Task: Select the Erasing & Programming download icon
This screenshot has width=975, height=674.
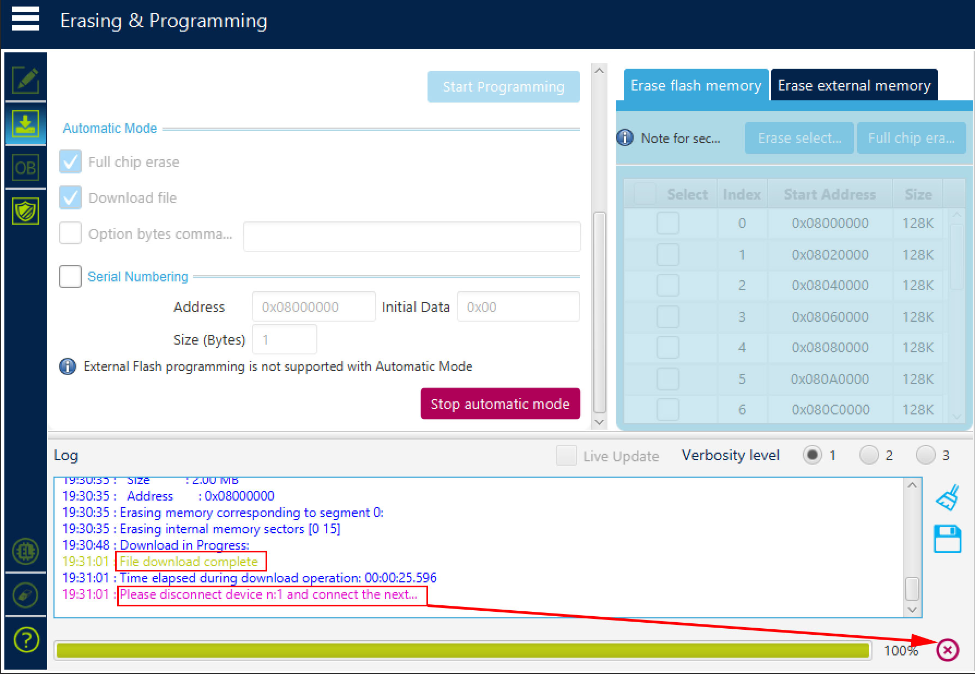Action: [25, 125]
